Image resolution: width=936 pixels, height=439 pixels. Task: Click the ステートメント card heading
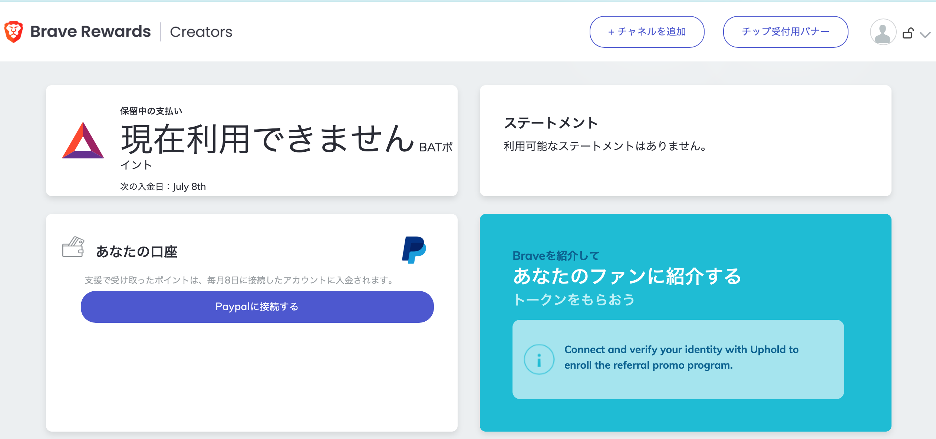[551, 123]
